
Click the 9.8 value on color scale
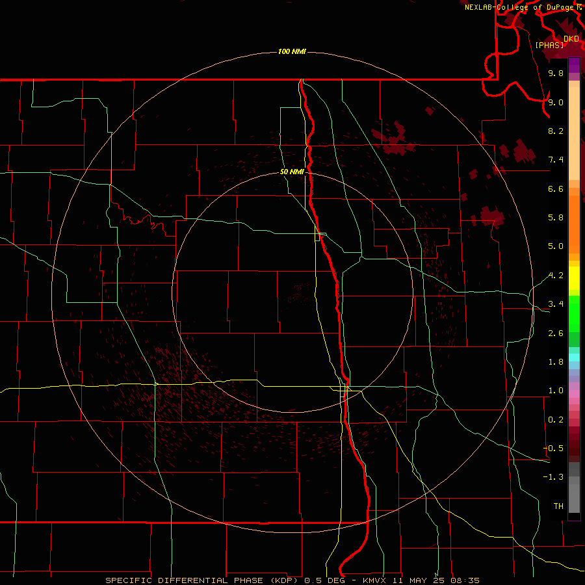tap(556, 73)
